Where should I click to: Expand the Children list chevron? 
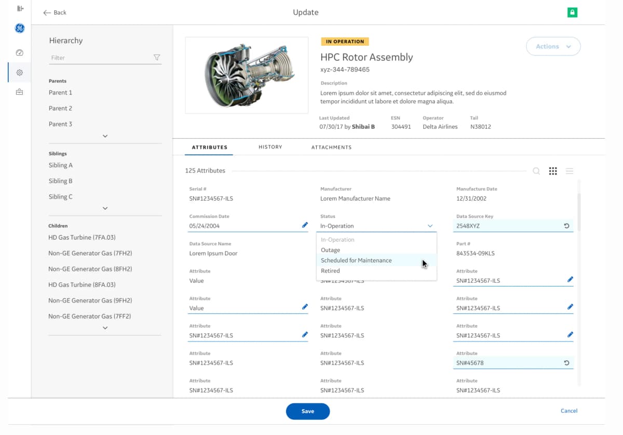105,327
